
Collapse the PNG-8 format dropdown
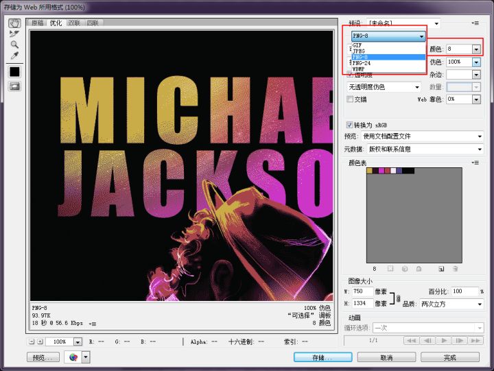pos(388,36)
